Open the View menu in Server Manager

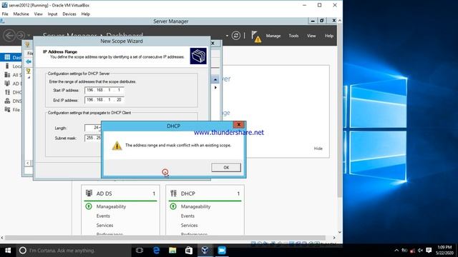[311, 36]
